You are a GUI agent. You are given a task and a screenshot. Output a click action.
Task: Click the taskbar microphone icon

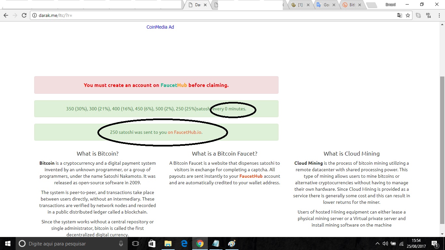pos(121,243)
